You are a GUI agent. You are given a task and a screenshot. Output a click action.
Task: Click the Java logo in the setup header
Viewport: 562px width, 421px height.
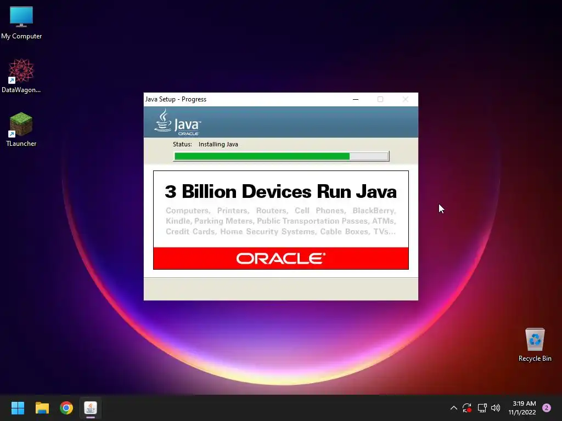coord(178,122)
